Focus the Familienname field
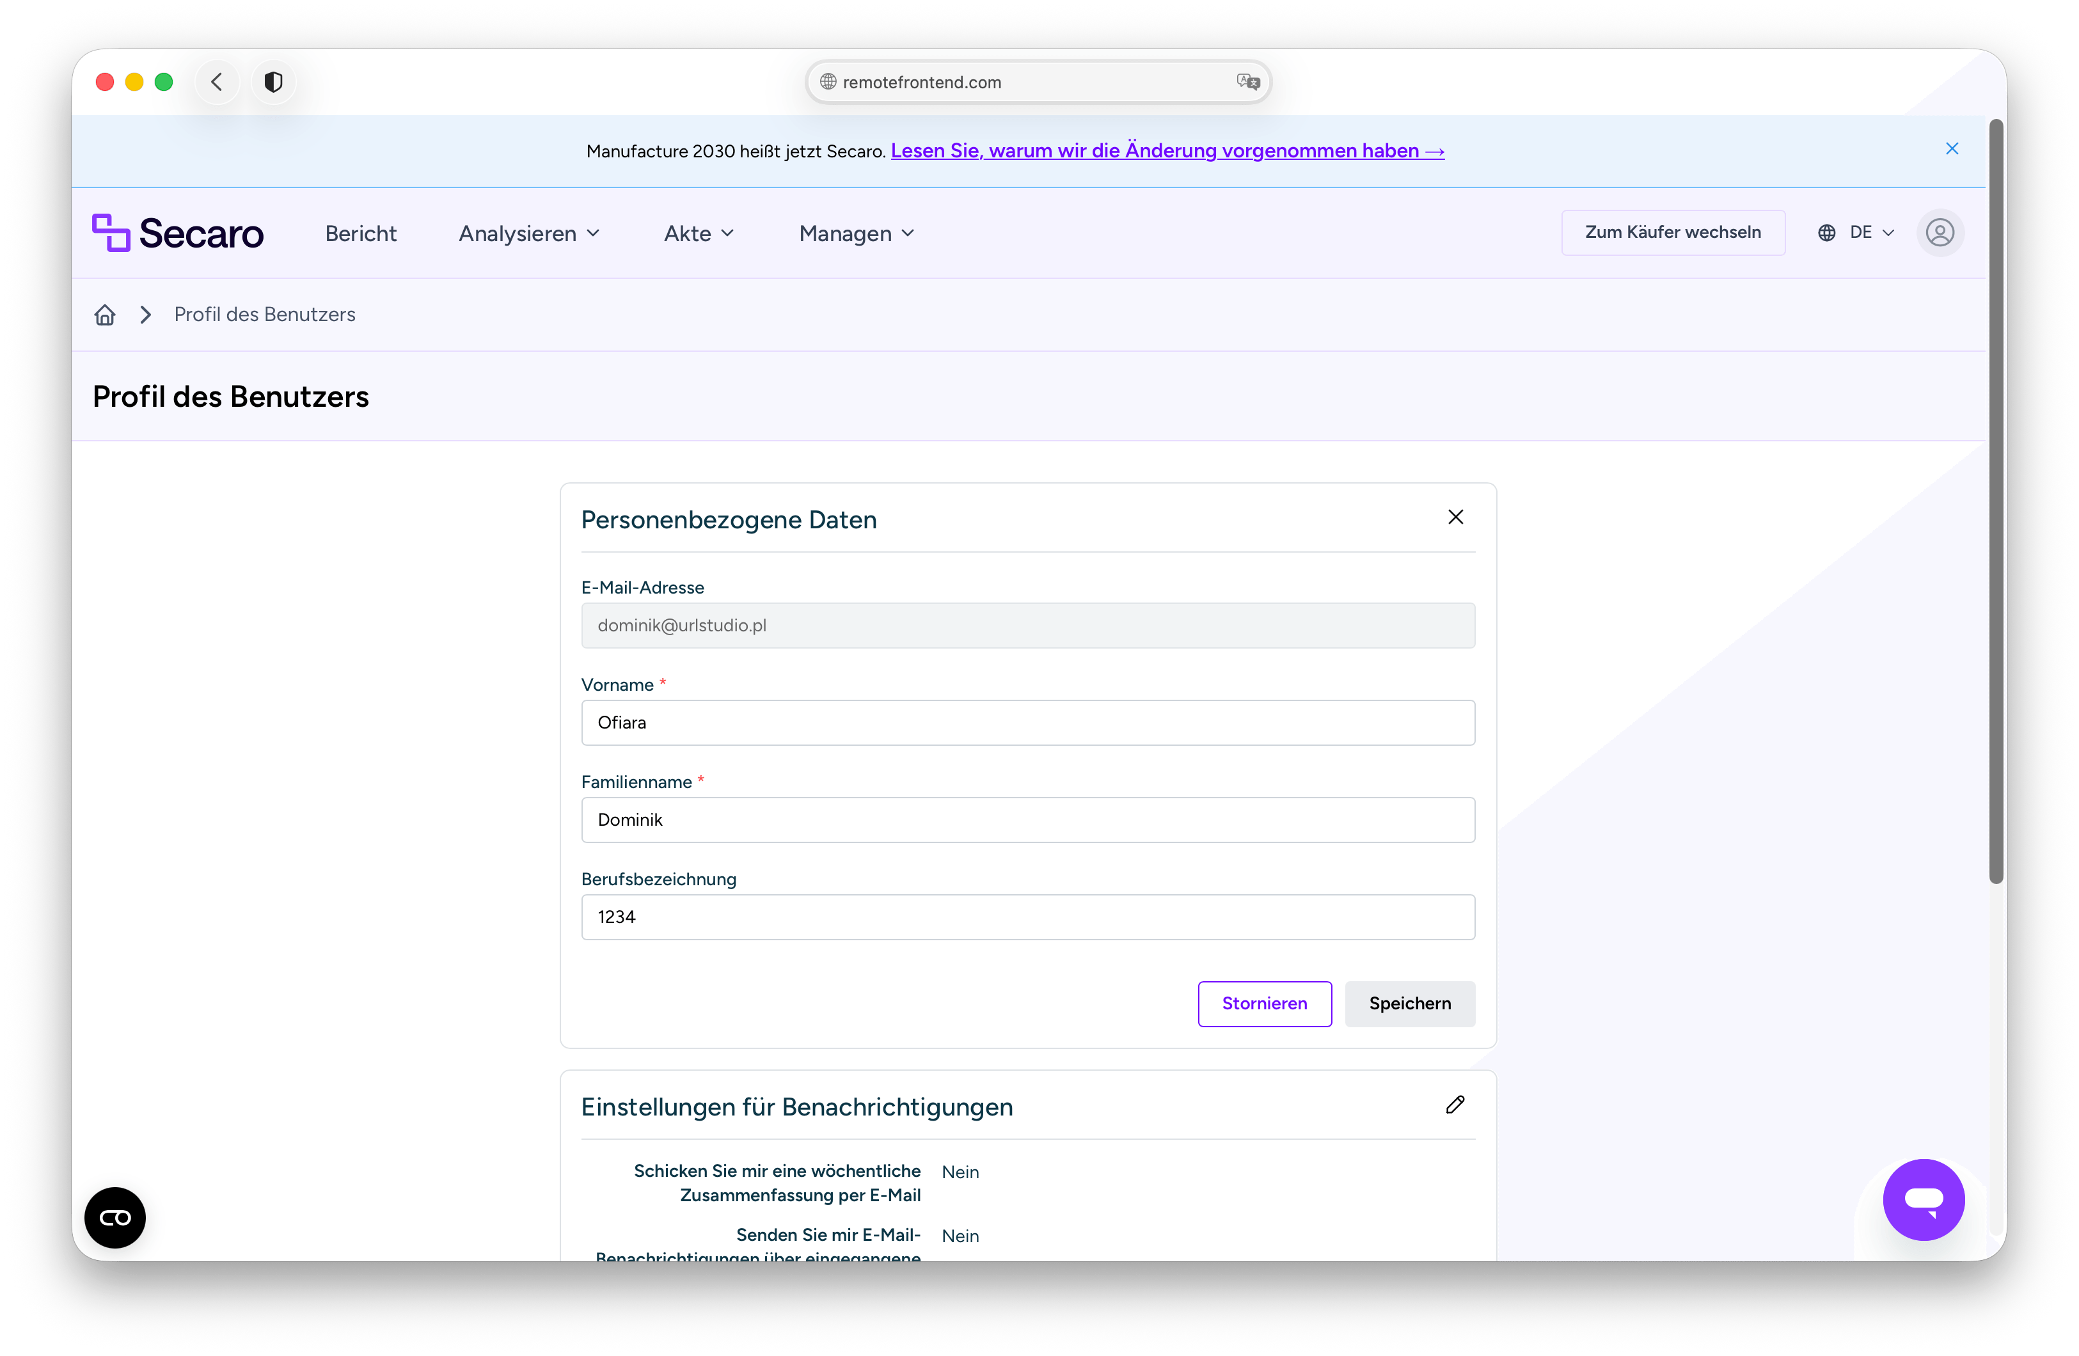The image size is (2079, 1356). coord(1028,819)
